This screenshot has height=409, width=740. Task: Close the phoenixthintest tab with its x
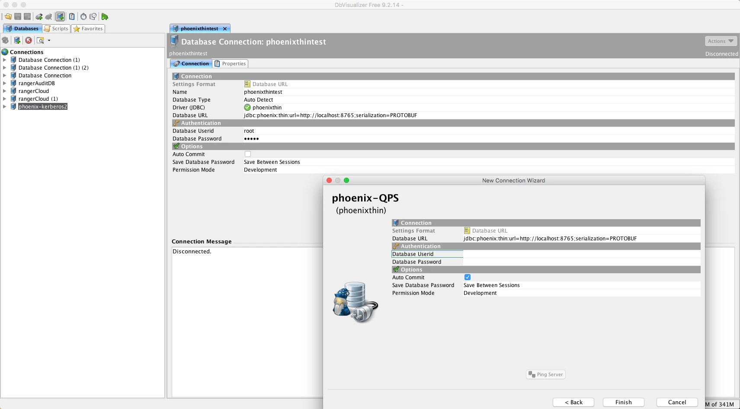[225, 29]
